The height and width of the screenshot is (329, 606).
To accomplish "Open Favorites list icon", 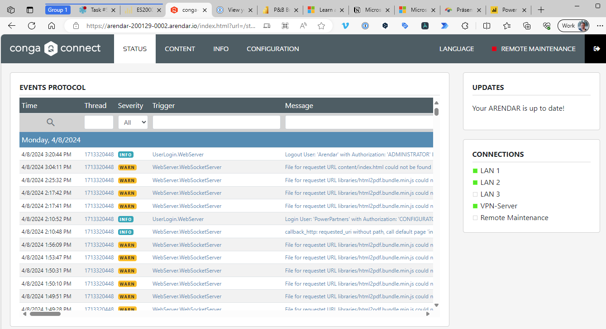I will pos(507,26).
